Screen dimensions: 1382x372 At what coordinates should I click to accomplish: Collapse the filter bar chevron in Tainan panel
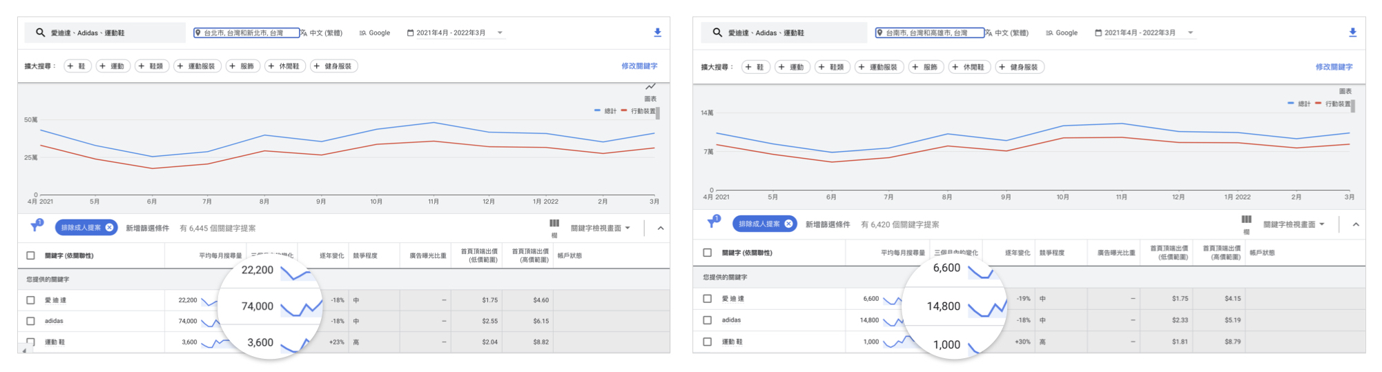click(x=1356, y=224)
